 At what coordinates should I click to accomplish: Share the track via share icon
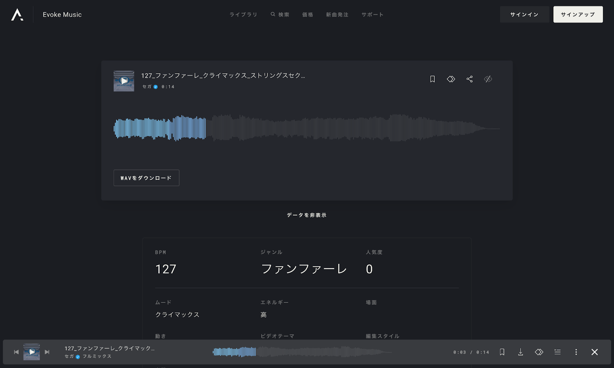469,79
